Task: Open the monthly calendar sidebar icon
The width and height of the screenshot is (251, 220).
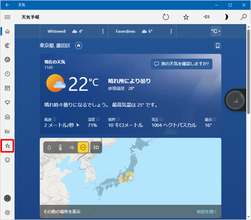Action: click(8, 88)
